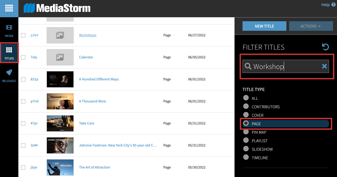Tick the checkbox beside Calendar
Viewport: 337px width, 177px height.
pyautogui.click(x=23, y=57)
